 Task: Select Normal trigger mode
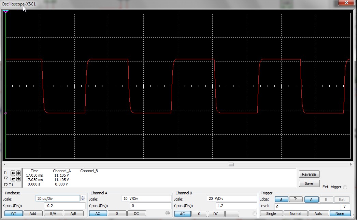coord(296,214)
